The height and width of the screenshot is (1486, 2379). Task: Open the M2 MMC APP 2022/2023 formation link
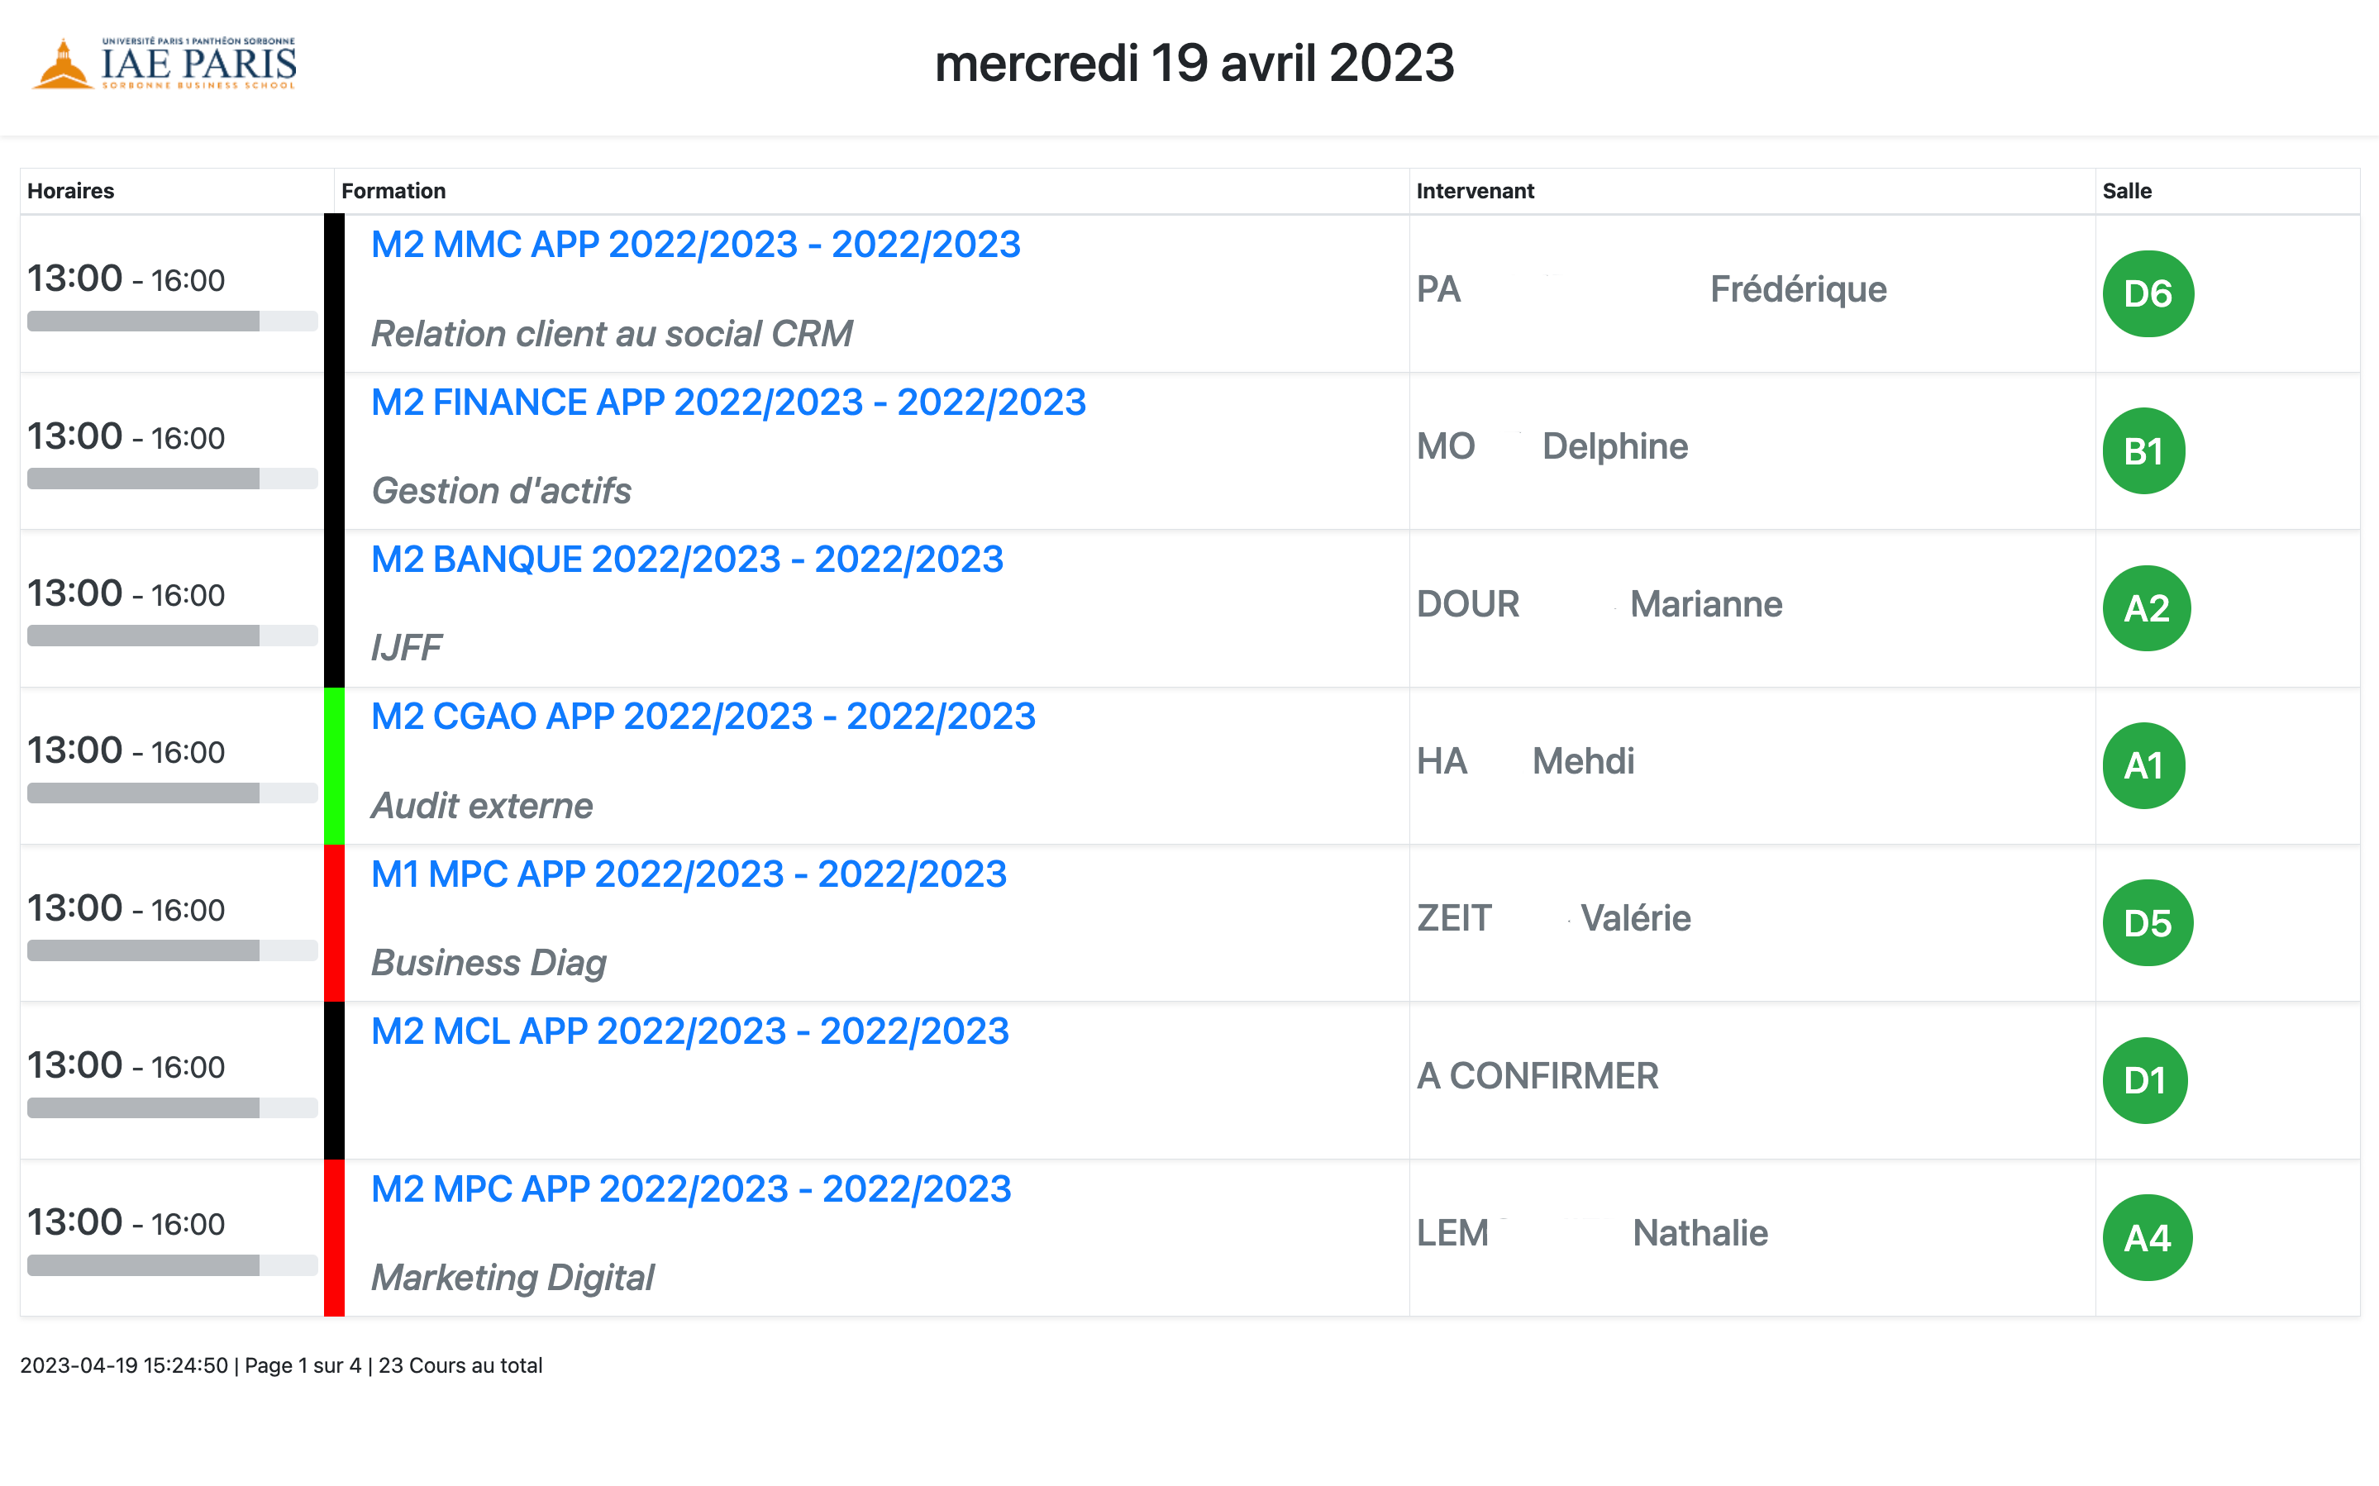pos(696,244)
